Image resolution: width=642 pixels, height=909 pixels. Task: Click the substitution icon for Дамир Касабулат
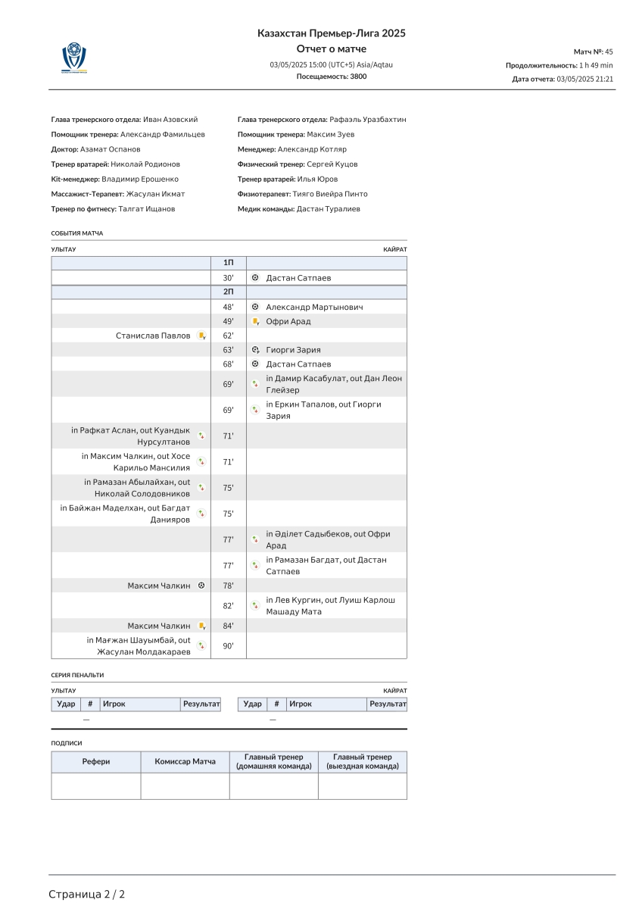255,384
